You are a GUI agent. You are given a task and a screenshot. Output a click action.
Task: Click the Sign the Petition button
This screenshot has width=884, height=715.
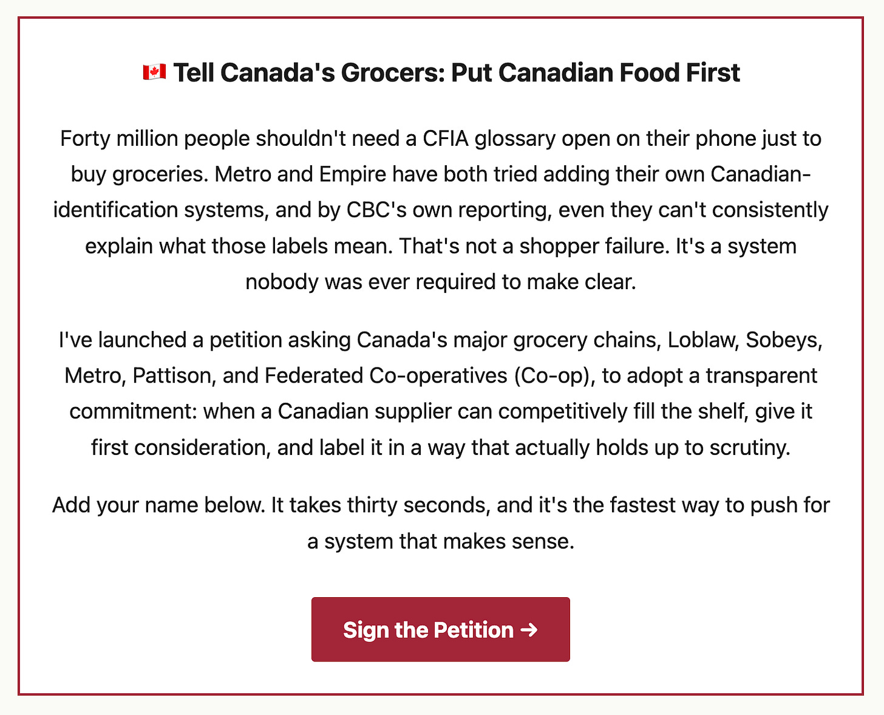tap(441, 629)
